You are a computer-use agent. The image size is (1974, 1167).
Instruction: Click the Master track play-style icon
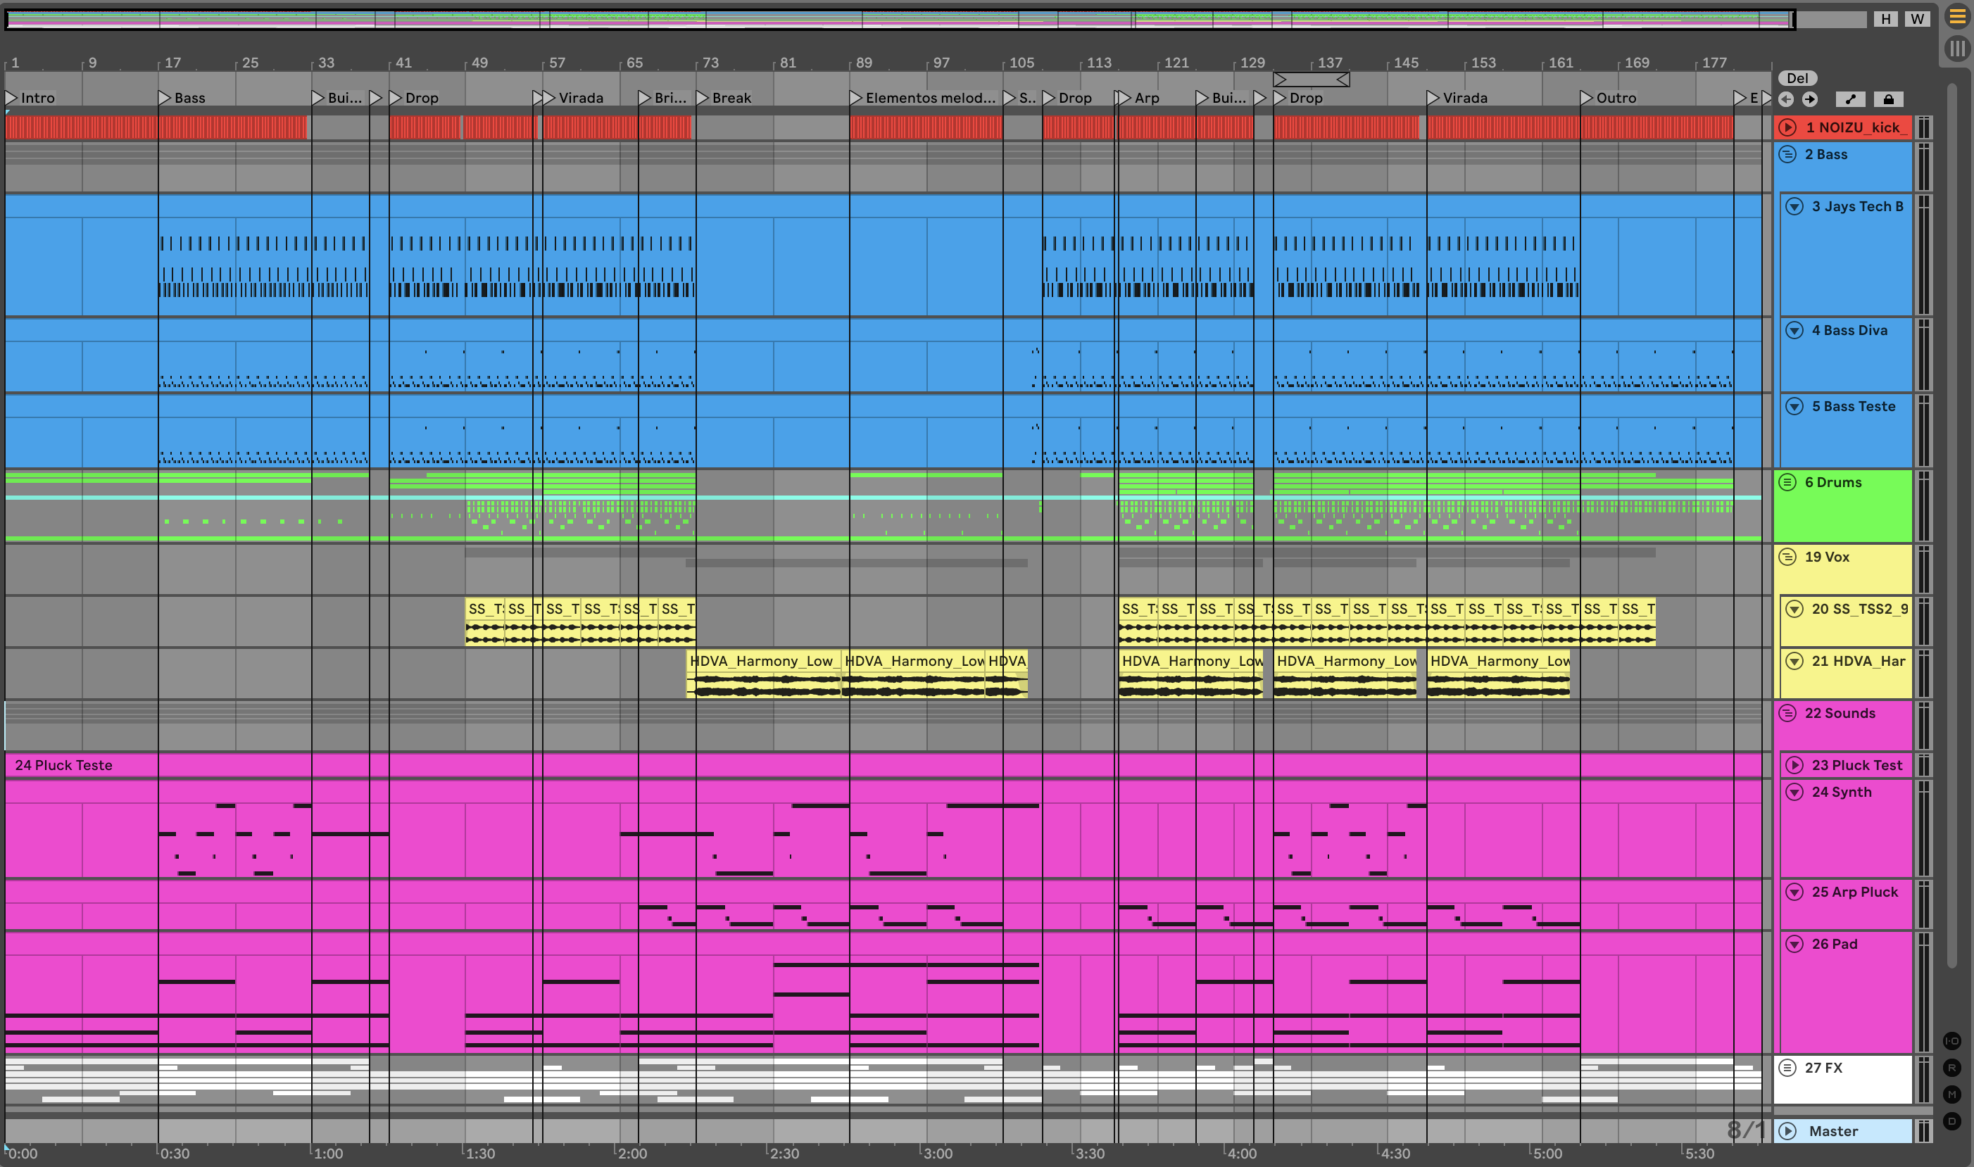click(x=1787, y=1131)
